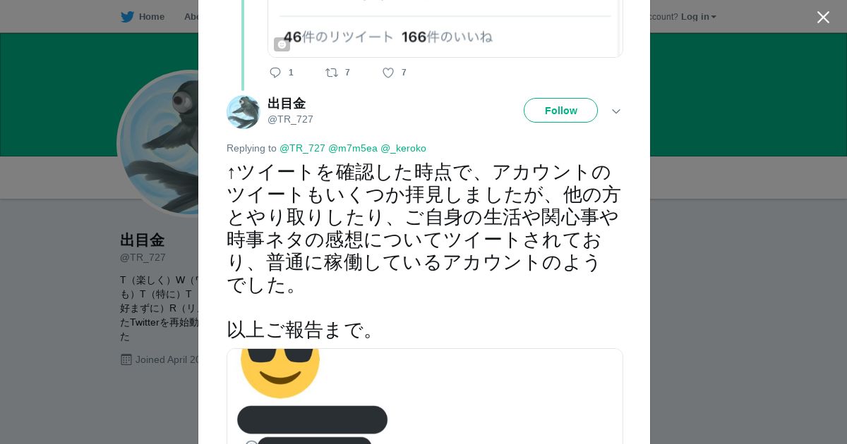Click the @TR_727 reply mention link

[x=302, y=148]
